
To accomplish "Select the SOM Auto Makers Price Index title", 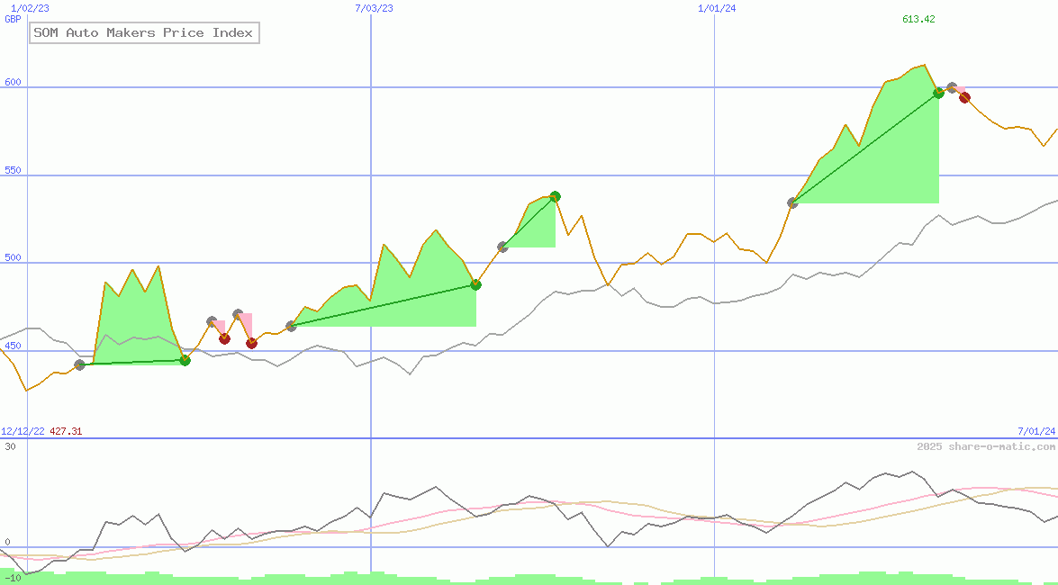I will tap(143, 32).
